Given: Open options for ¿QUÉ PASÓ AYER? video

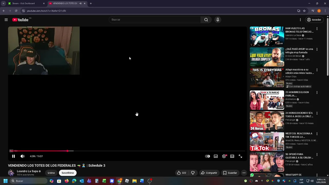Looking at the screenshot, I should [317, 49].
